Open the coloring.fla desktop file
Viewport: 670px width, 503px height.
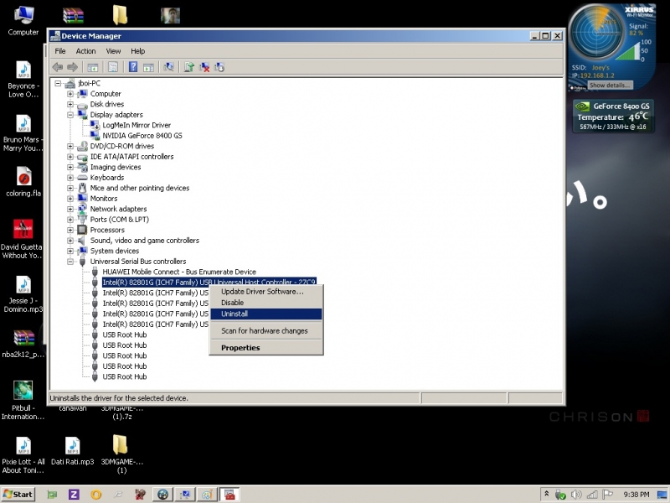[23, 182]
